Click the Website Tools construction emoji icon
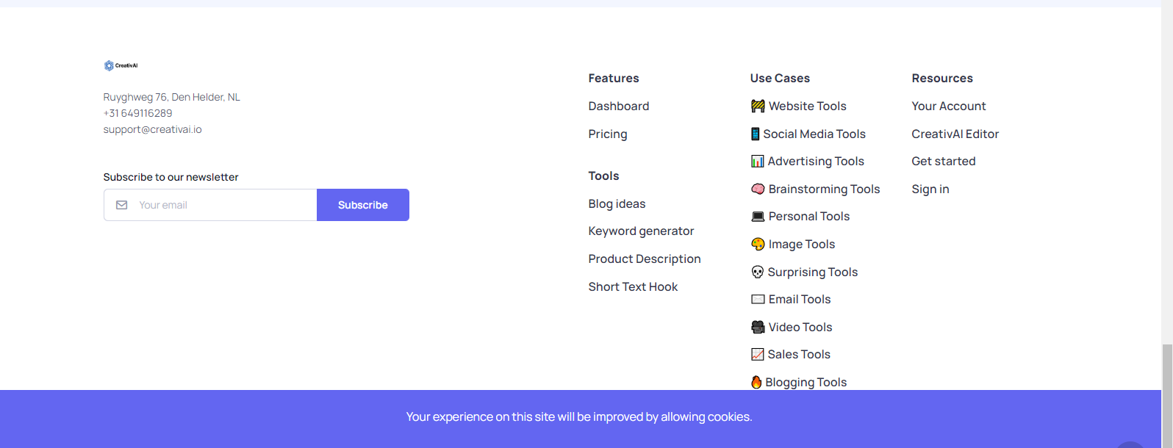Image resolution: width=1173 pixels, height=448 pixels. pos(758,106)
